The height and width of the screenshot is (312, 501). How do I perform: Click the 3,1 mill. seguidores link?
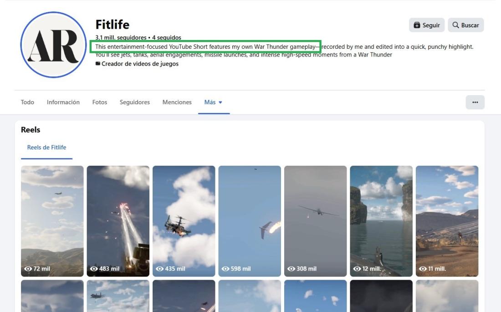click(x=121, y=38)
